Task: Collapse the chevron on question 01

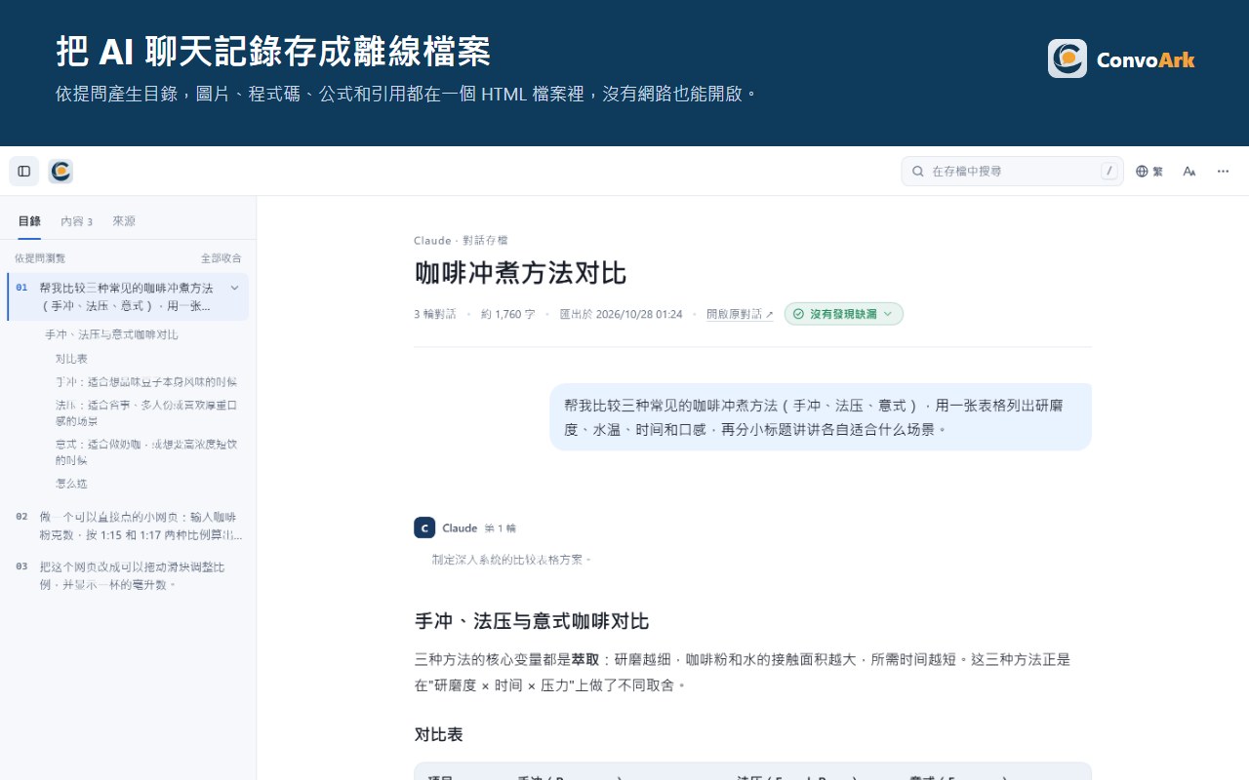Action: pyautogui.click(x=234, y=288)
